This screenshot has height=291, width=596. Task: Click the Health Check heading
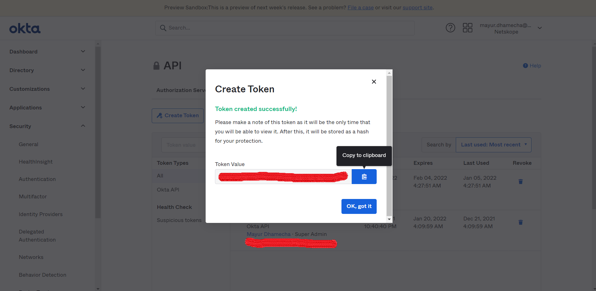pyautogui.click(x=174, y=207)
